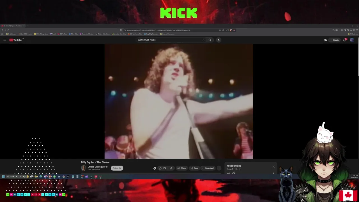The height and width of the screenshot is (202, 359).
Task: Dislike the video with thumbs down
Action: pos(171,168)
